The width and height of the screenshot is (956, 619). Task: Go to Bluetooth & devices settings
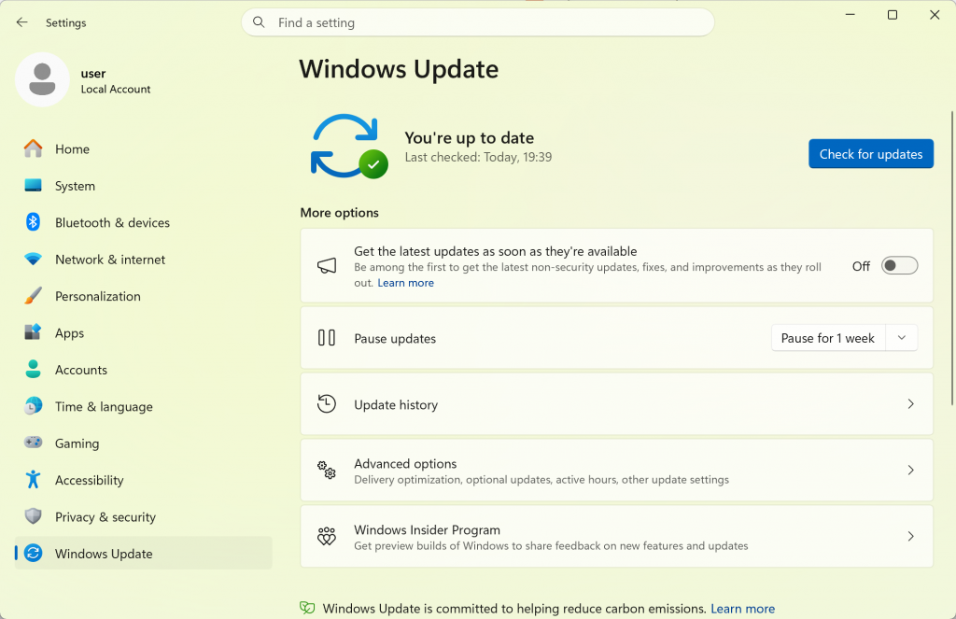click(x=143, y=222)
